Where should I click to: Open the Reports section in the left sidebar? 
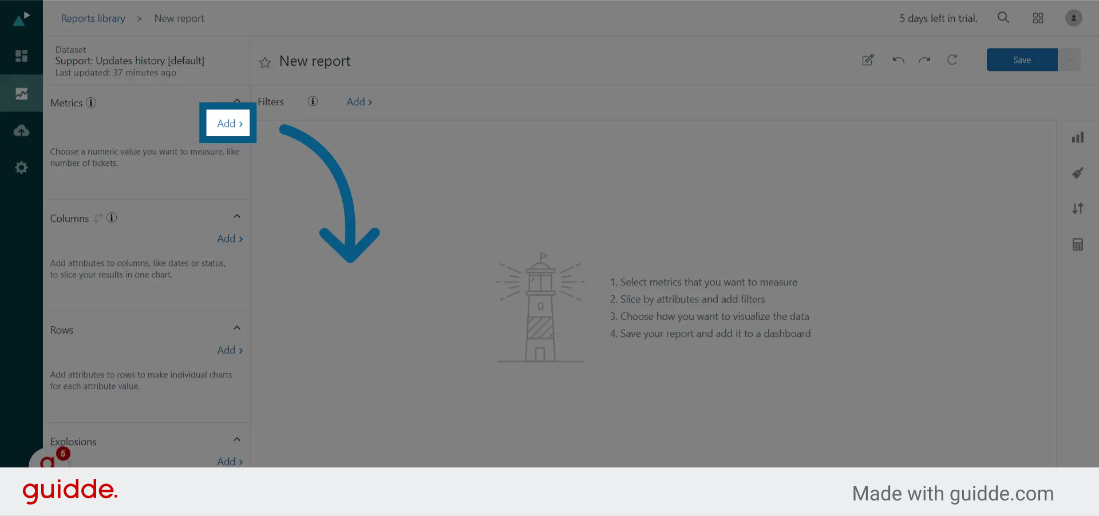click(x=21, y=93)
